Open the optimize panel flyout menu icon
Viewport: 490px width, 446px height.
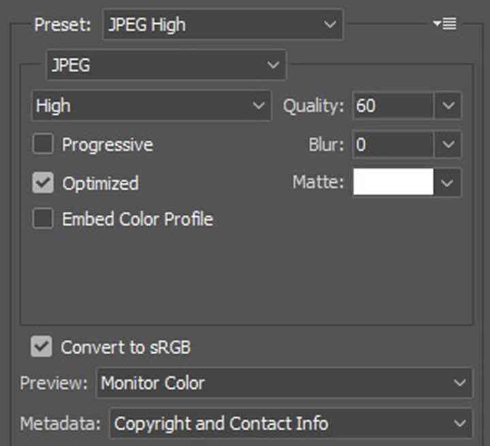click(444, 24)
